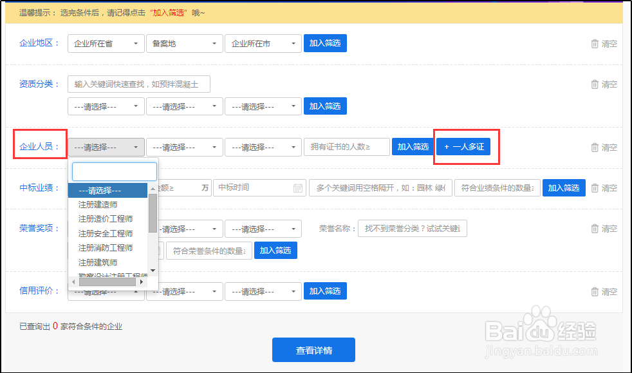632x373 pixels.
Task: Click 符合业绩条件的数量 control in 中标业绩 row
Action: 497,187
